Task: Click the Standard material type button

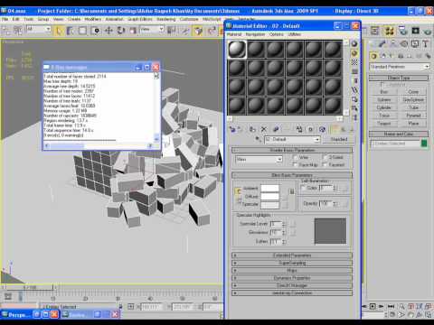Action: pos(339,139)
